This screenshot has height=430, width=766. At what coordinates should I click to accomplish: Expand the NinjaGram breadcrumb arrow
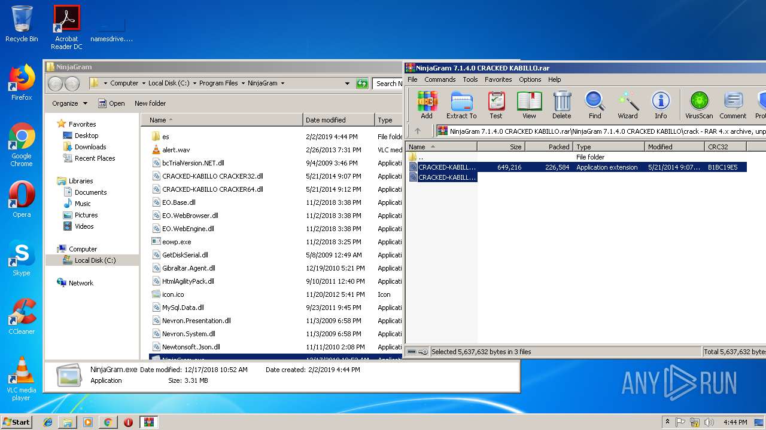point(282,84)
